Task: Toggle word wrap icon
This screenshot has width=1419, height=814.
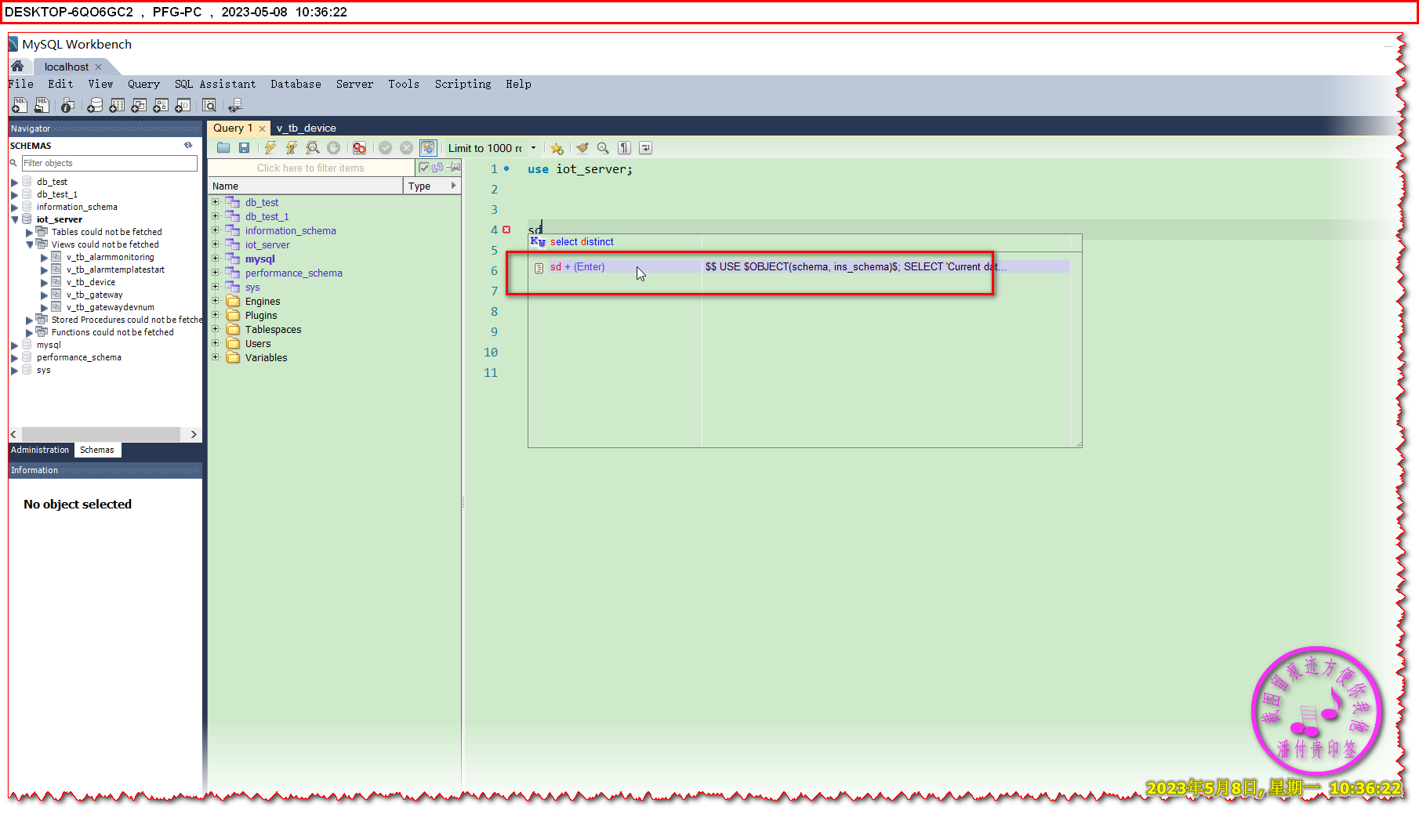Action: (646, 148)
